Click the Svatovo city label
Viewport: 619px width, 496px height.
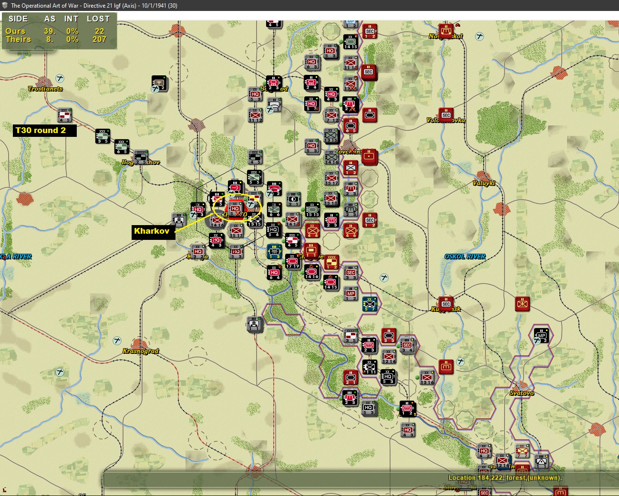pos(522,393)
